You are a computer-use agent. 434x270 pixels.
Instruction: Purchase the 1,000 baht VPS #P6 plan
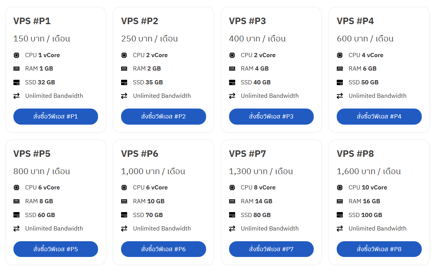coord(164,249)
